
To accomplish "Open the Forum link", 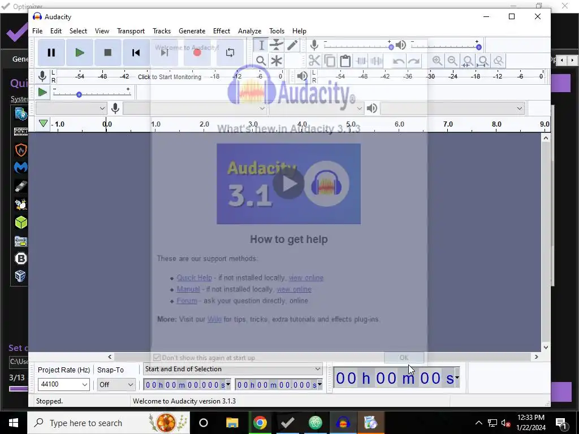I will 187,301.
